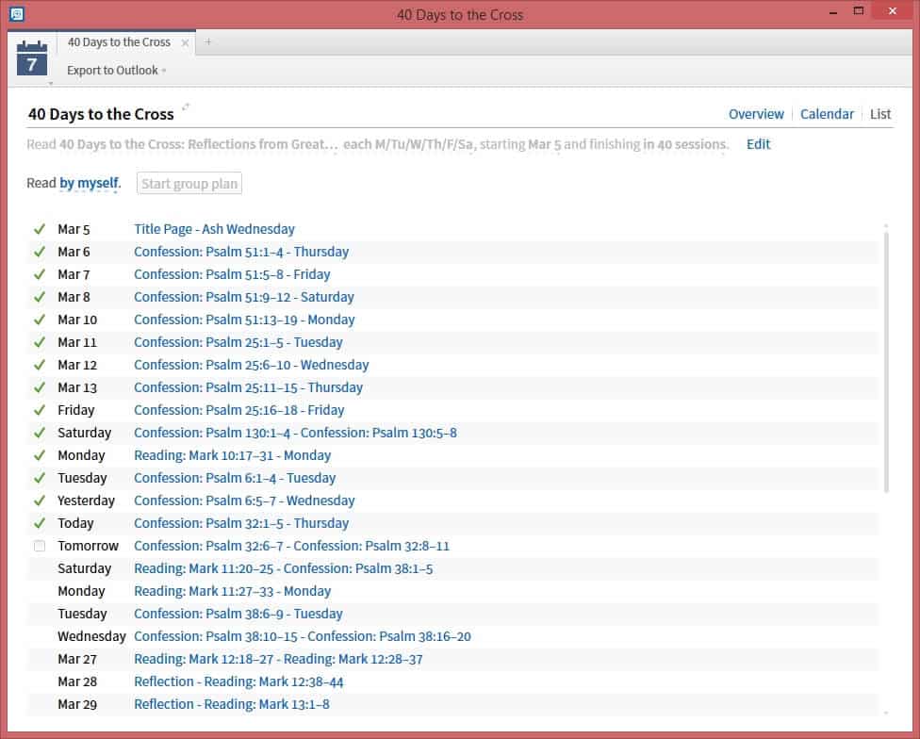Click the rename icon beside plan title
This screenshot has width=920, height=739.
click(186, 107)
